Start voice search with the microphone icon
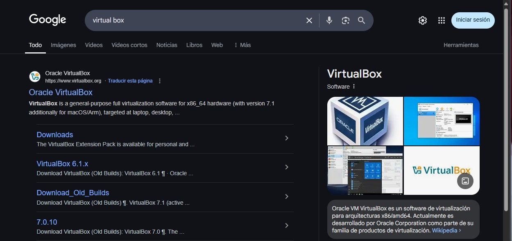 (329, 20)
